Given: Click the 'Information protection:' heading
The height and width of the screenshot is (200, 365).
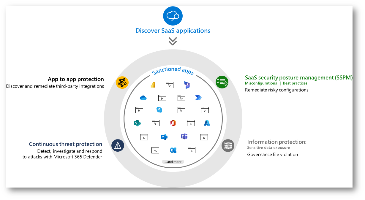Looking at the screenshot, I should 277,142.
